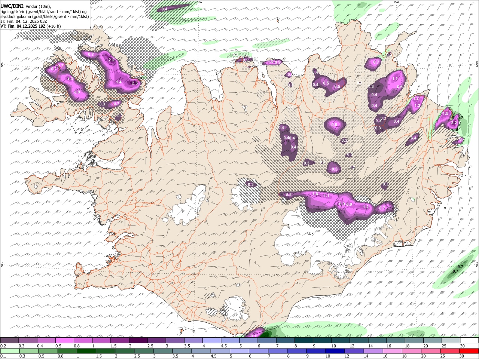This screenshot has width=479, height=359.
Task: Click snow scale swatch between 12 and 14
Action: tap(359, 340)
